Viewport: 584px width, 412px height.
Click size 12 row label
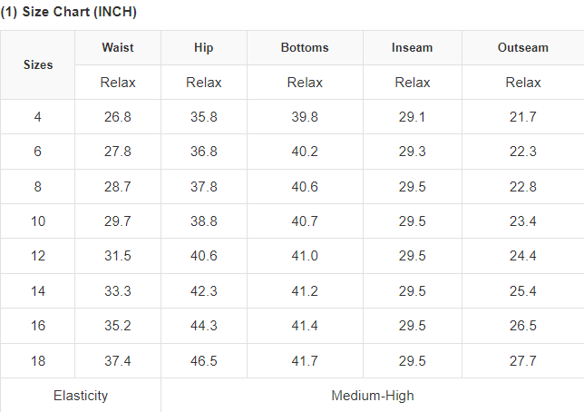pyautogui.click(x=38, y=256)
